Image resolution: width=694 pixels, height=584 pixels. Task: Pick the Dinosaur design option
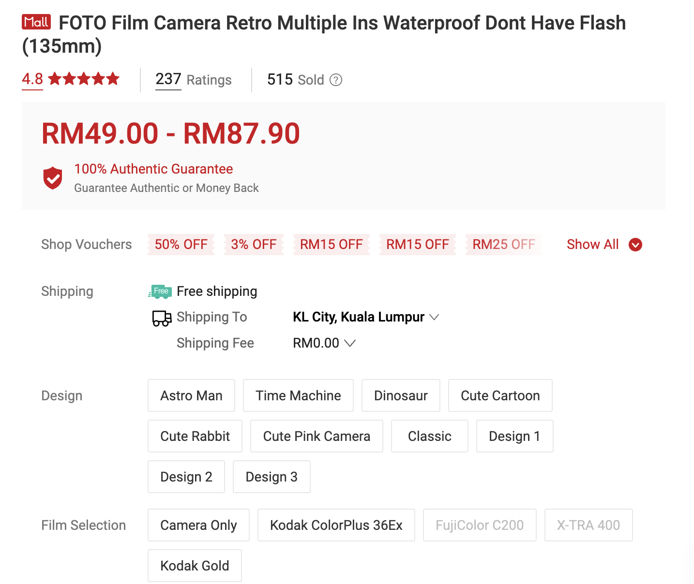click(401, 395)
